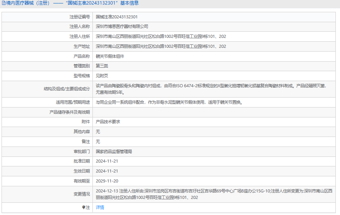This screenshot has width=340, height=215.
Task: Click the 生效日期 label
Action: tap(82, 171)
